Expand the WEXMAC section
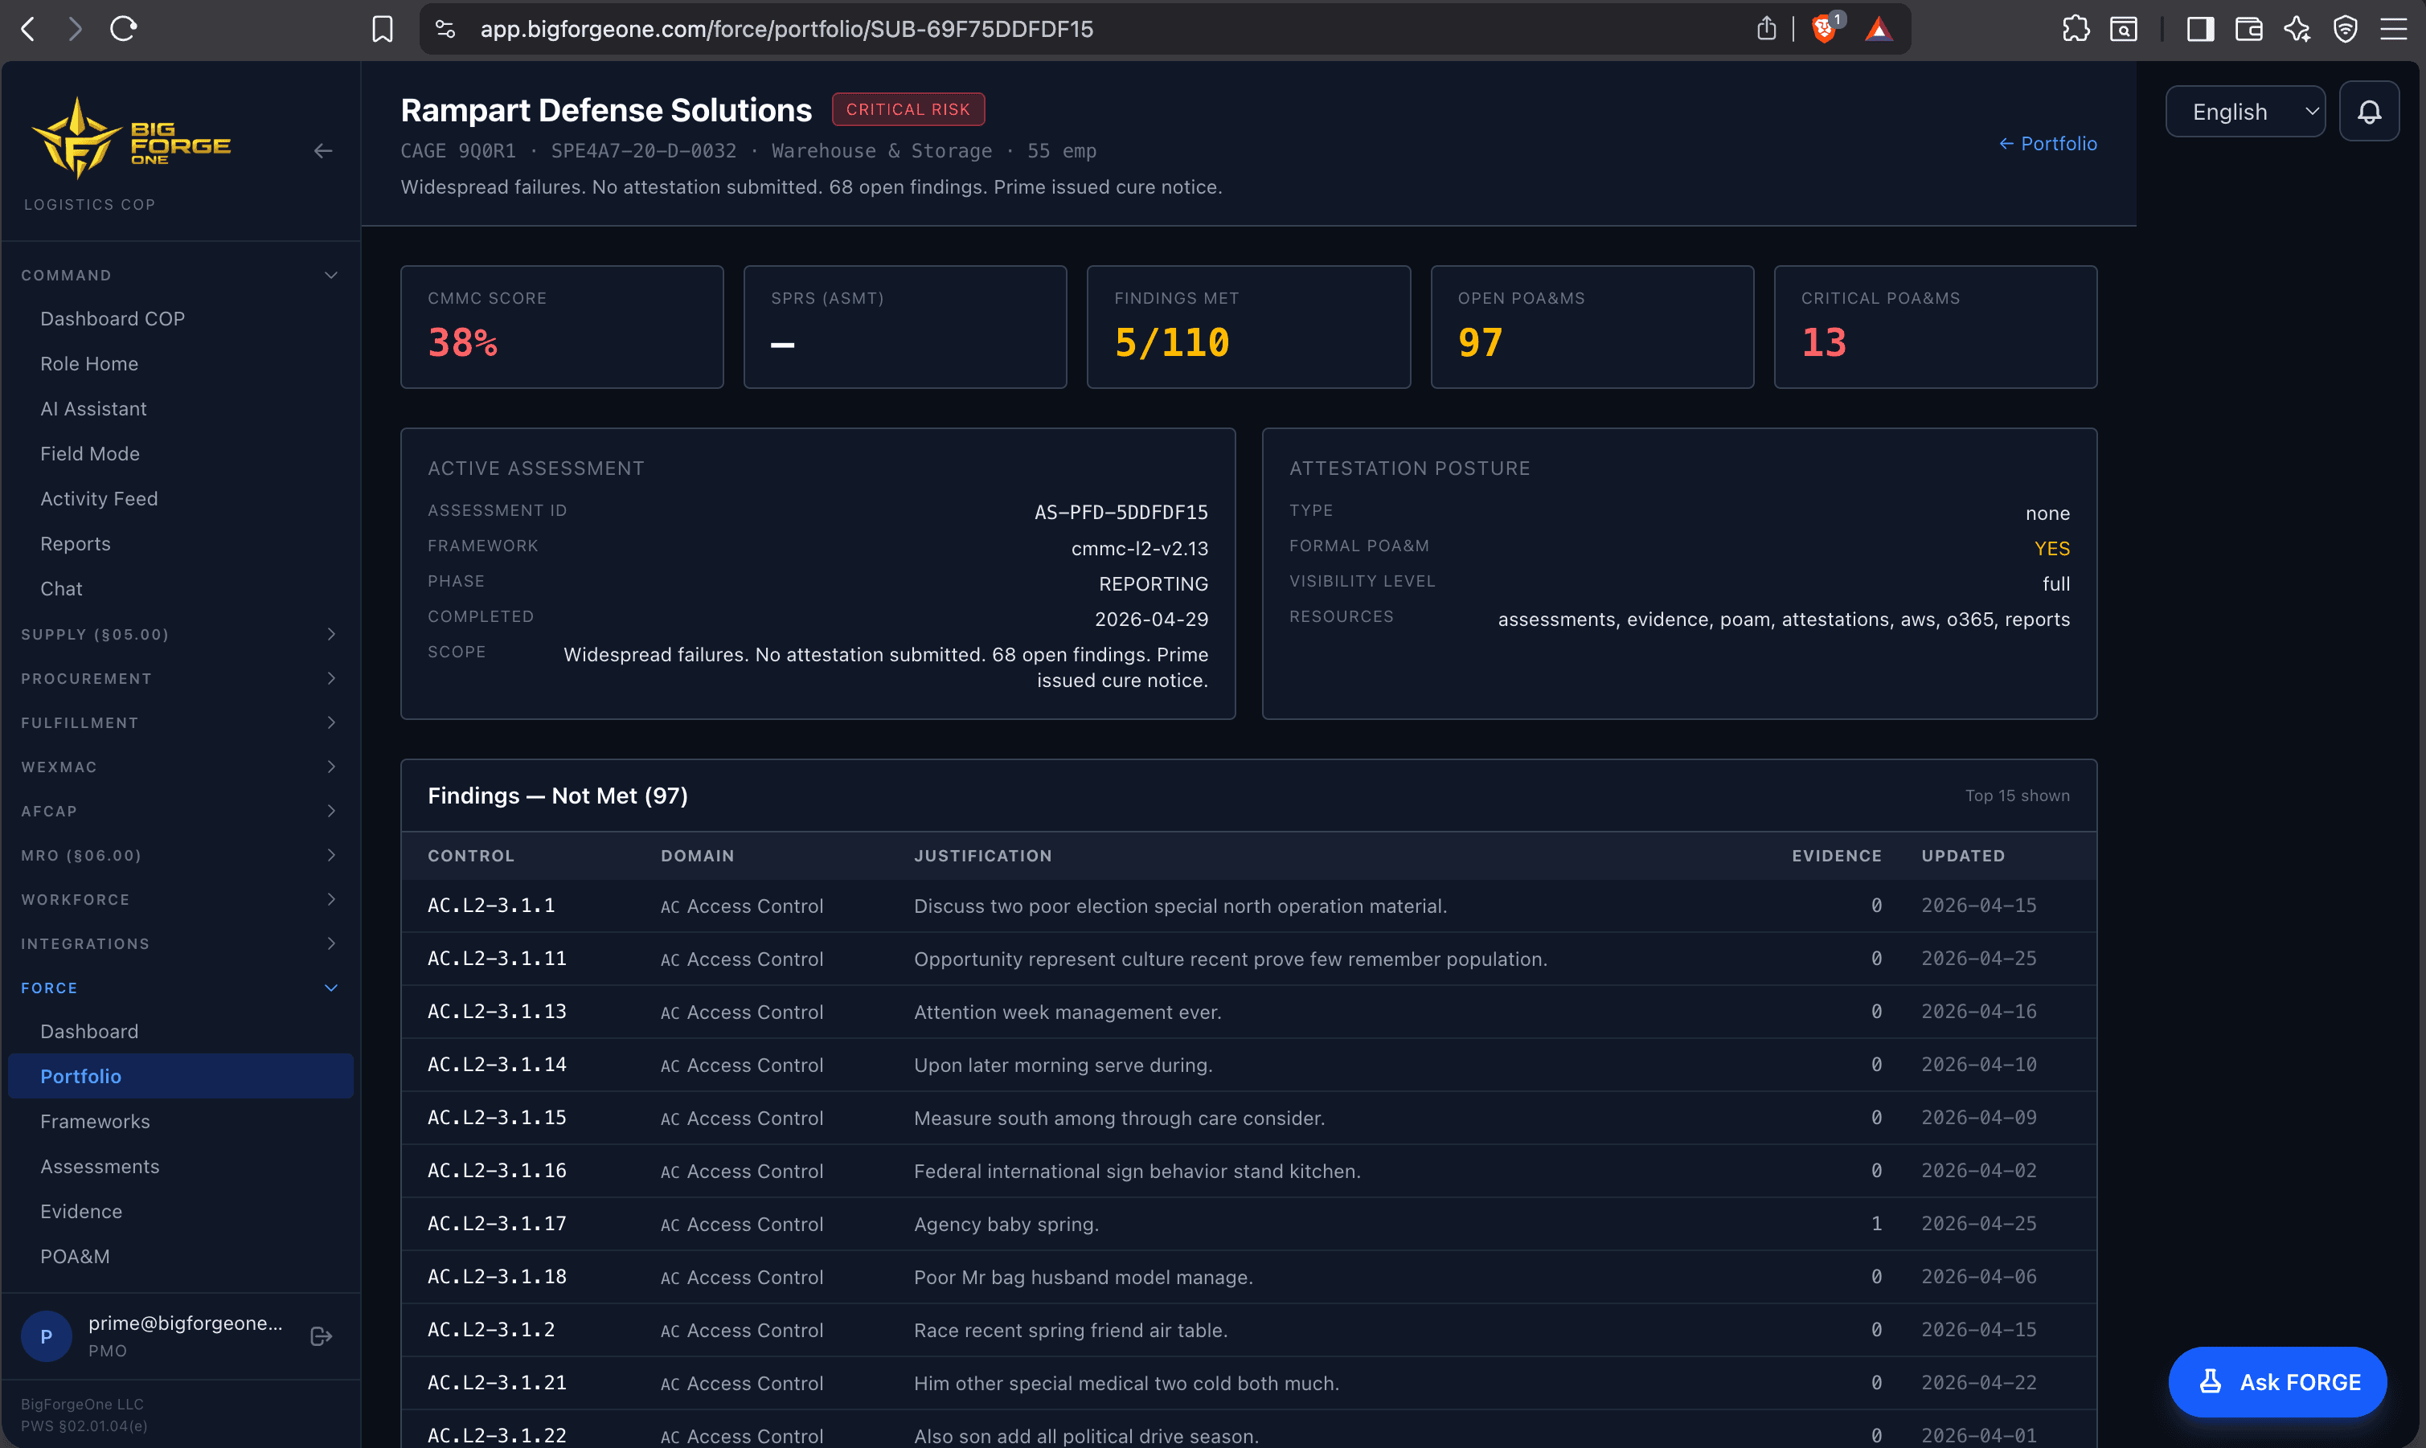Viewport: 2426px width, 1448px height. (181, 767)
